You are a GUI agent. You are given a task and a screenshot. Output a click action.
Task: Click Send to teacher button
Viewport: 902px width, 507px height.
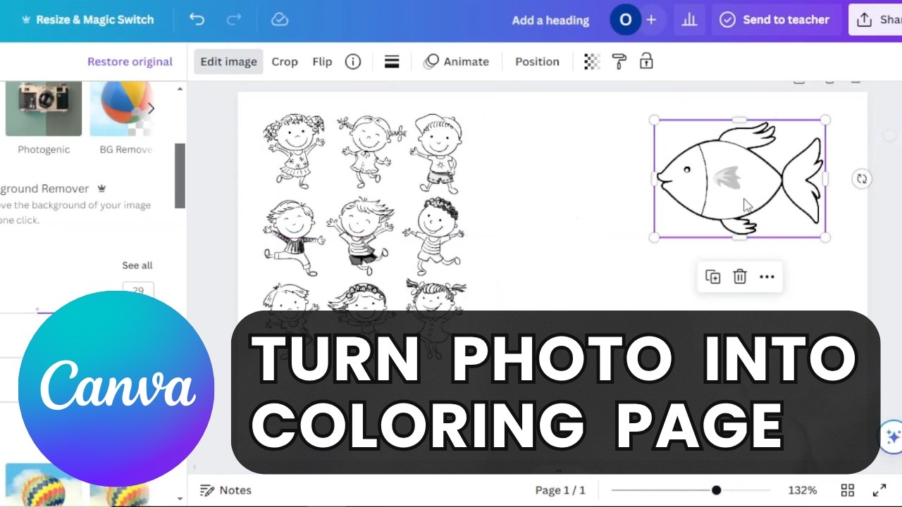click(774, 20)
